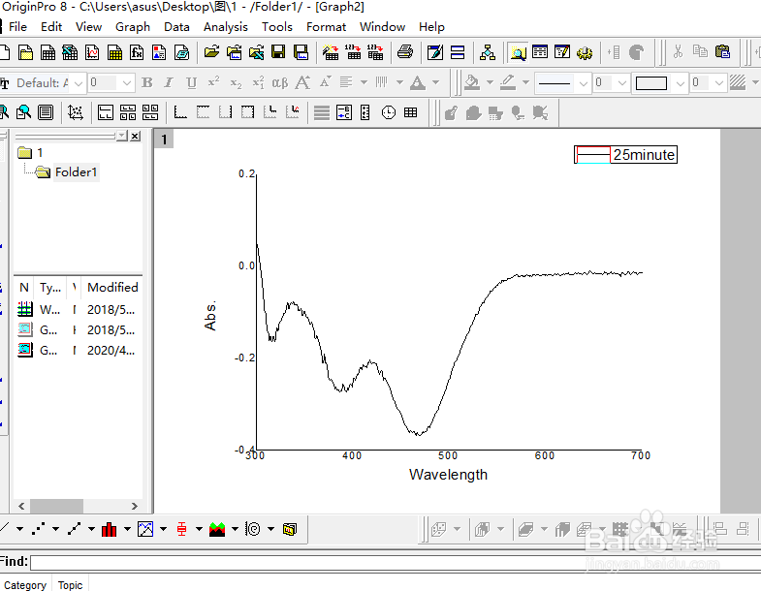Image resolution: width=761 pixels, height=591 pixels.
Task: Click the Abs. axis title
Action: point(210,316)
